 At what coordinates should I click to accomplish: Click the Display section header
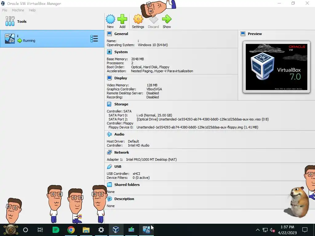121,78
